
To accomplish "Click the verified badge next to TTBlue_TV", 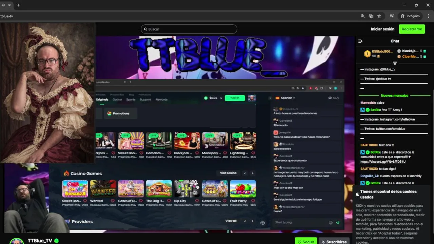I will 57,241.
